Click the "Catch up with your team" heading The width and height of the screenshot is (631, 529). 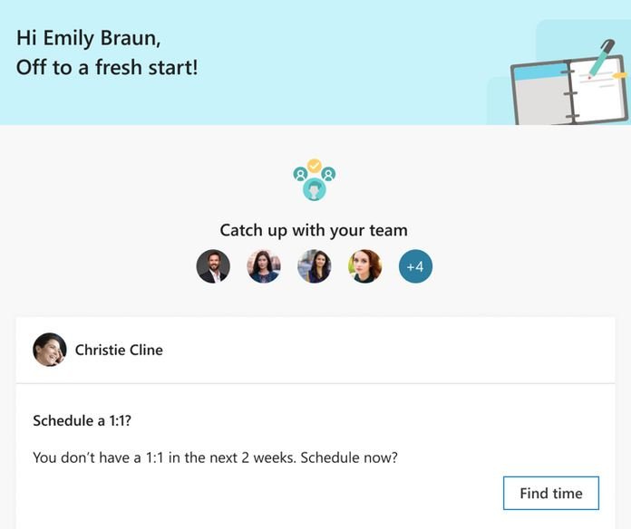pos(314,230)
